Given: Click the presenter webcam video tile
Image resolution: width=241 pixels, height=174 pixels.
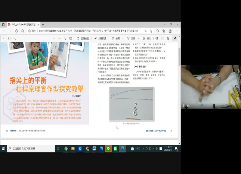Looking at the screenshot, I should 211,87.
